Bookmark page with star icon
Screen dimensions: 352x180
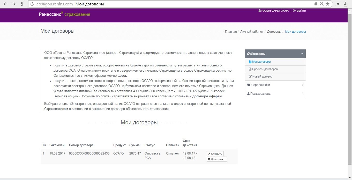[328, 4]
